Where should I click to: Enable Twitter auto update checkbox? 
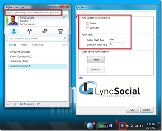(x=88, y=23)
